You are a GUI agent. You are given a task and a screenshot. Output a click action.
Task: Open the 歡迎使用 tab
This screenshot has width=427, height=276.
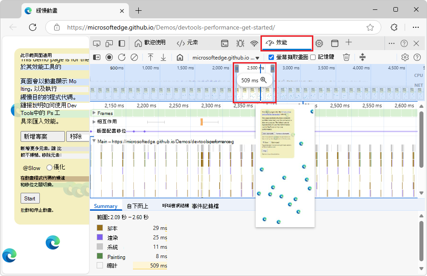[150, 43]
